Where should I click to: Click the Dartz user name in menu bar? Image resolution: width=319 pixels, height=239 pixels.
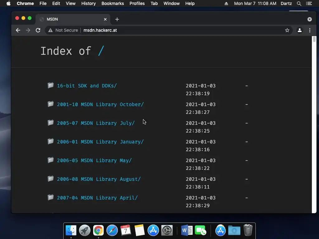(286, 3)
